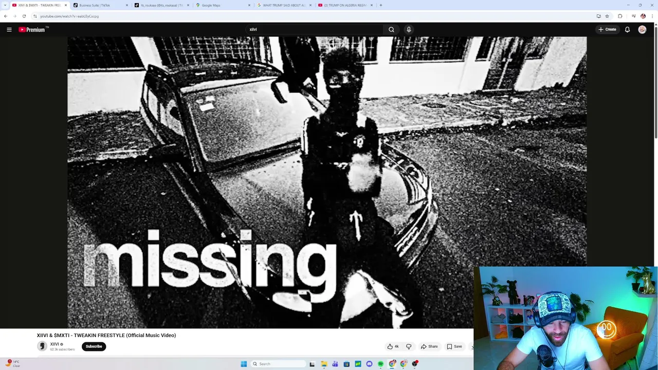View site information icon in address bar
Image resolution: width=658 pixels, height=370 pixels.
coord(35,16)
